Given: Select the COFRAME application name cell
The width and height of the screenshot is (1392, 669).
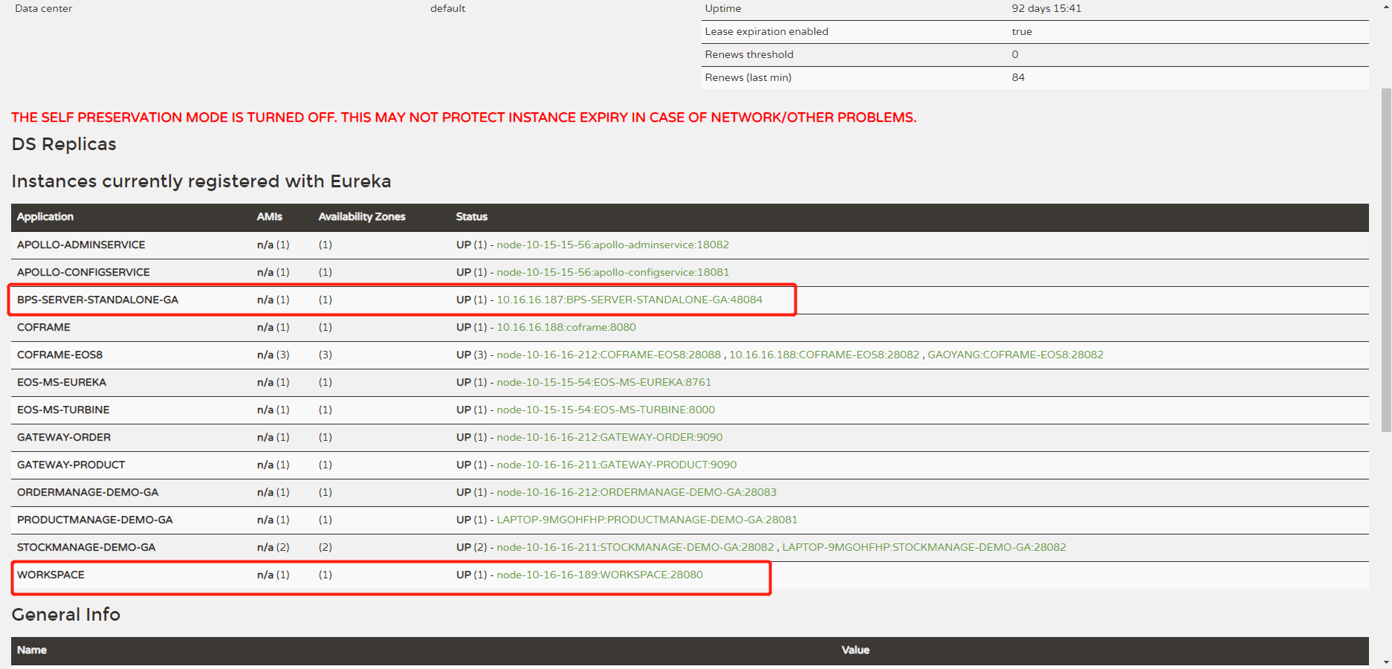Looking at the screenshot, I should click(x=44, y=327).
